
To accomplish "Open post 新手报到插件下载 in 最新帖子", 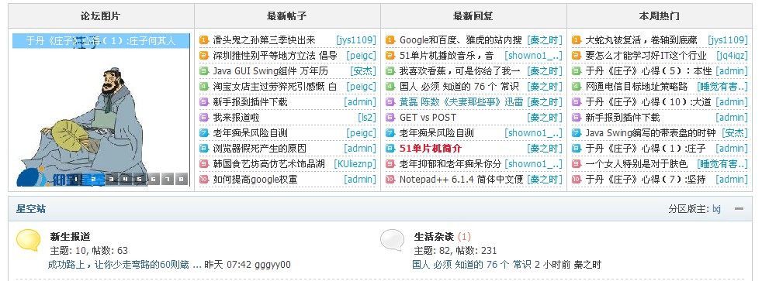I will point(250,102).
